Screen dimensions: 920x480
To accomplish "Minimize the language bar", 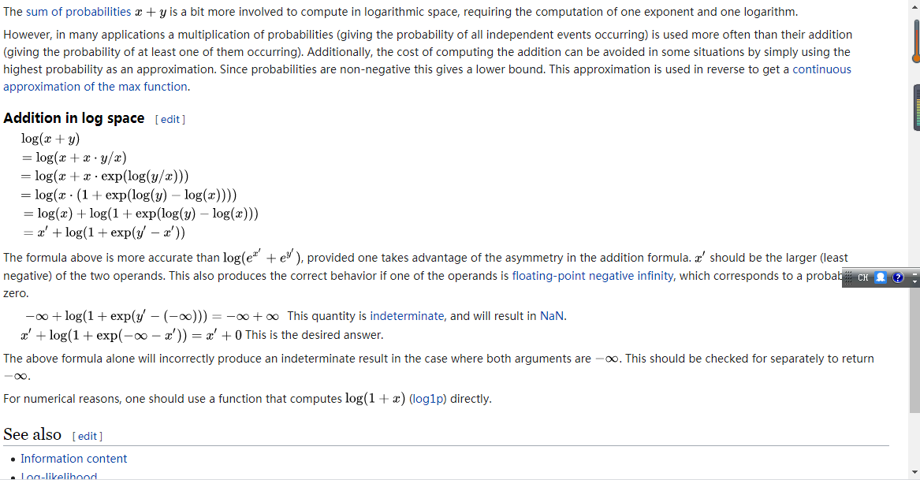I will click(x=914, y=273).
